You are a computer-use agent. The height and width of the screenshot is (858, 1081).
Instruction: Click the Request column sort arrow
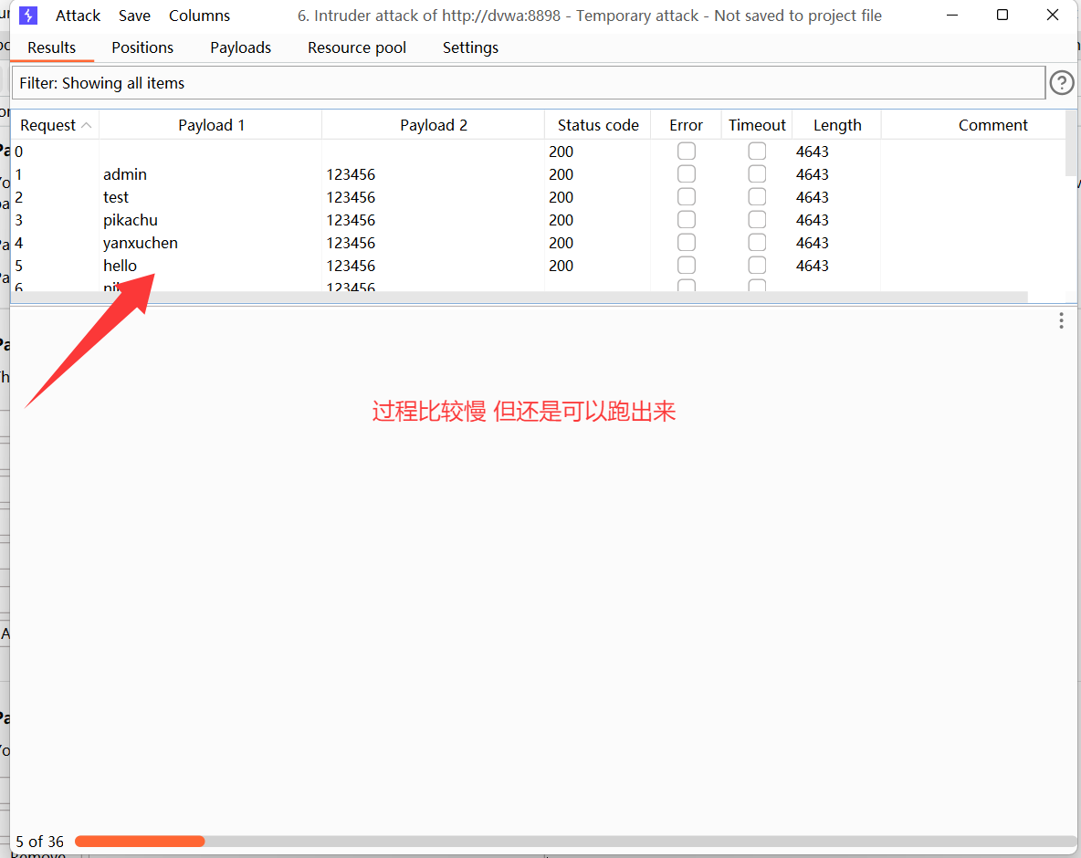point(86,125)
